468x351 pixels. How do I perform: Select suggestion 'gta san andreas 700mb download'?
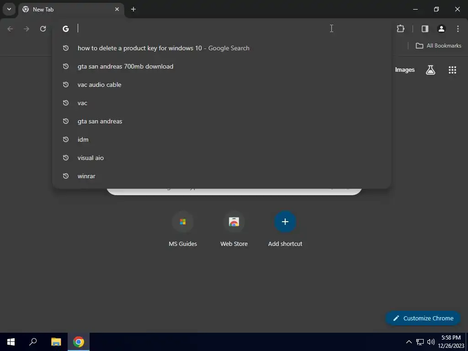pos(222,66)
